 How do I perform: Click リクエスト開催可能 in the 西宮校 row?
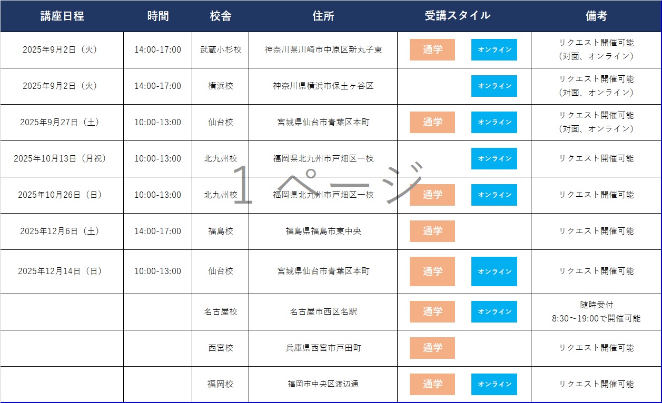(x=596, y=348)
